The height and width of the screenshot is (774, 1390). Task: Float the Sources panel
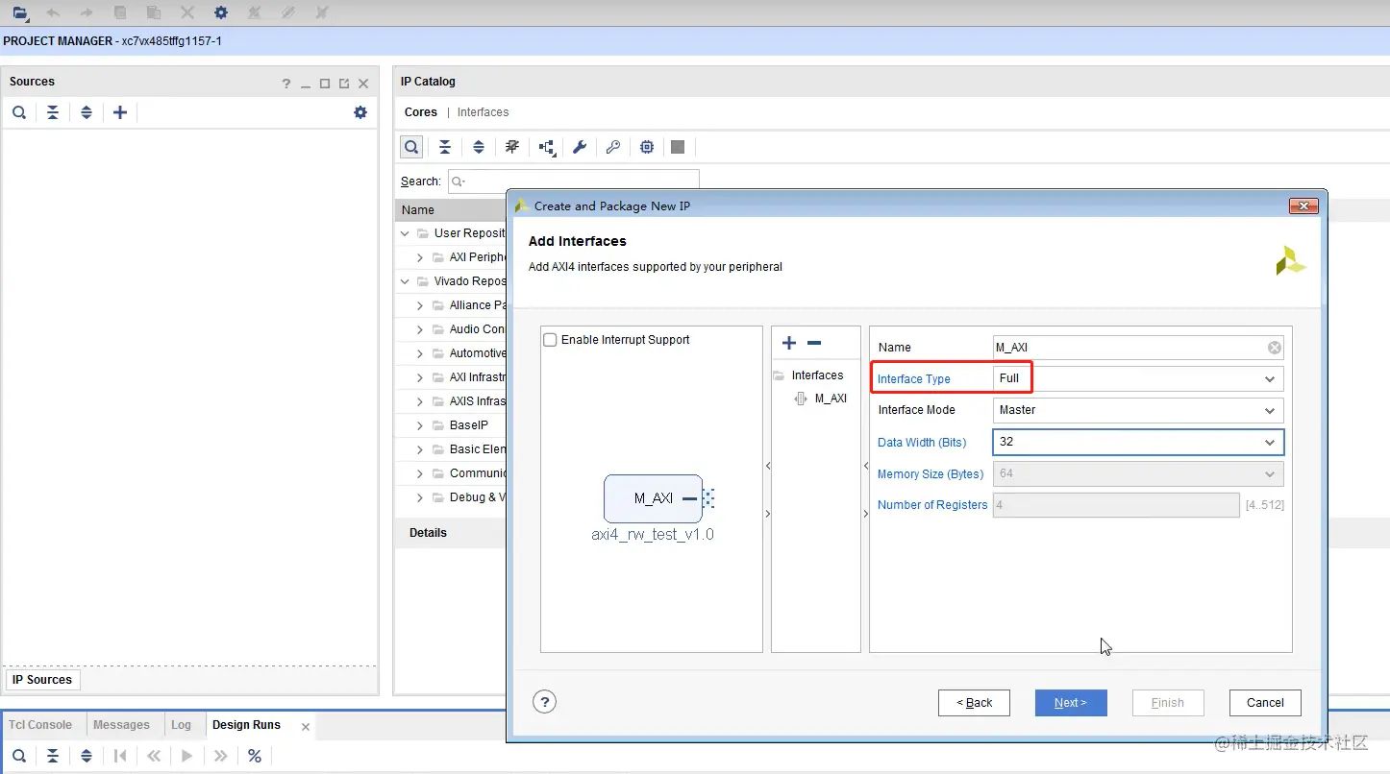point(343,84)
